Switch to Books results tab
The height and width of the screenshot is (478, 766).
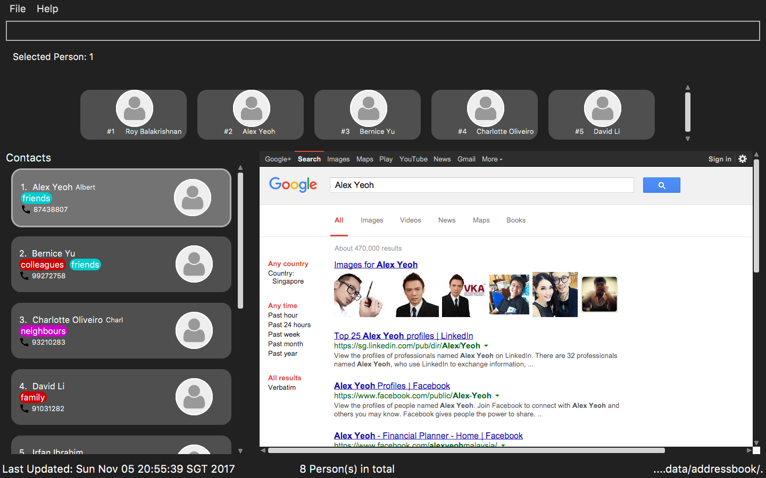point(516,220)
